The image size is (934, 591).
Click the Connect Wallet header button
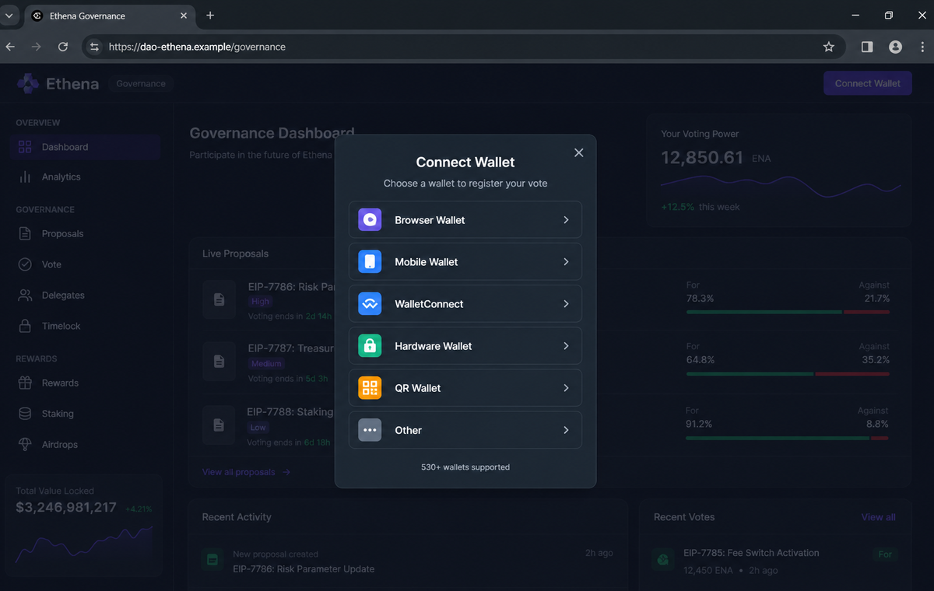868,83
